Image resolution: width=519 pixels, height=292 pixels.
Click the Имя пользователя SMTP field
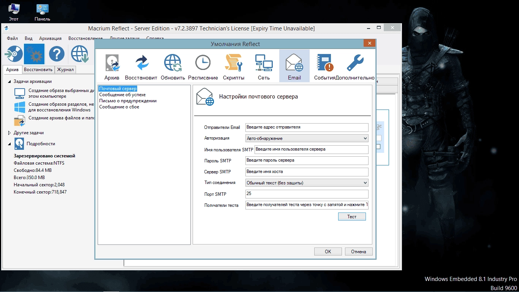[312, 149]
